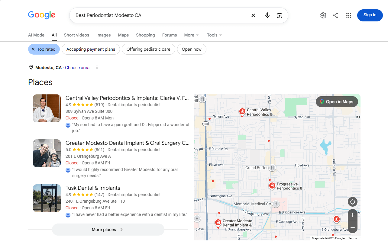Open the Google apps grid
Viewport: 388px width, 241px height.
349,15
